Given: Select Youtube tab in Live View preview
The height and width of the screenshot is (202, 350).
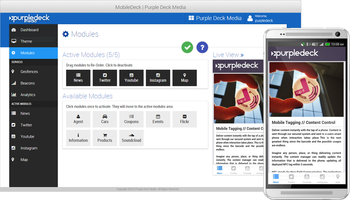Looking at the screenshot, I should point(247,170).
